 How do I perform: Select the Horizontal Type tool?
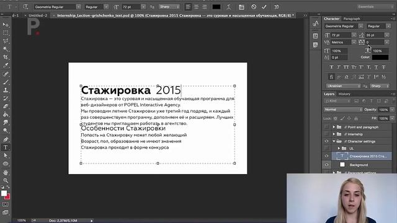click(x=6, y=147)
